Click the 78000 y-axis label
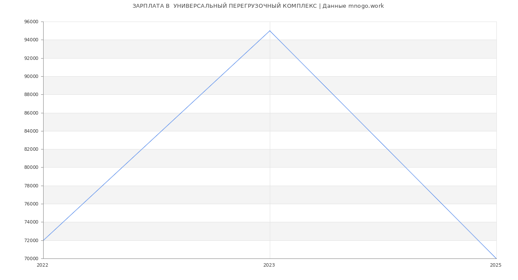The height and width of the screenshot is (280, 518). 31,186
